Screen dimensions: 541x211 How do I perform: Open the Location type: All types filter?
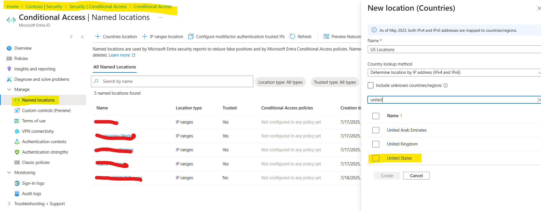(280, 82)
